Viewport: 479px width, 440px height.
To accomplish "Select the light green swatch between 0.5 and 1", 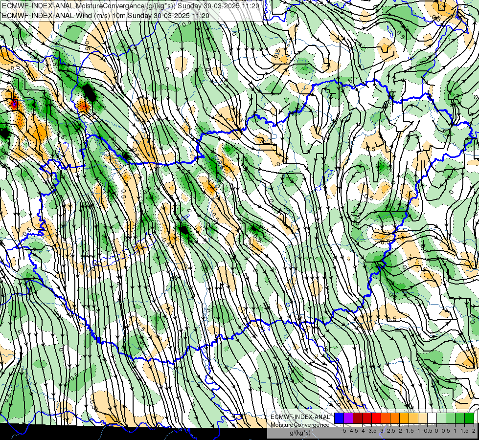I will pos(451,418).
